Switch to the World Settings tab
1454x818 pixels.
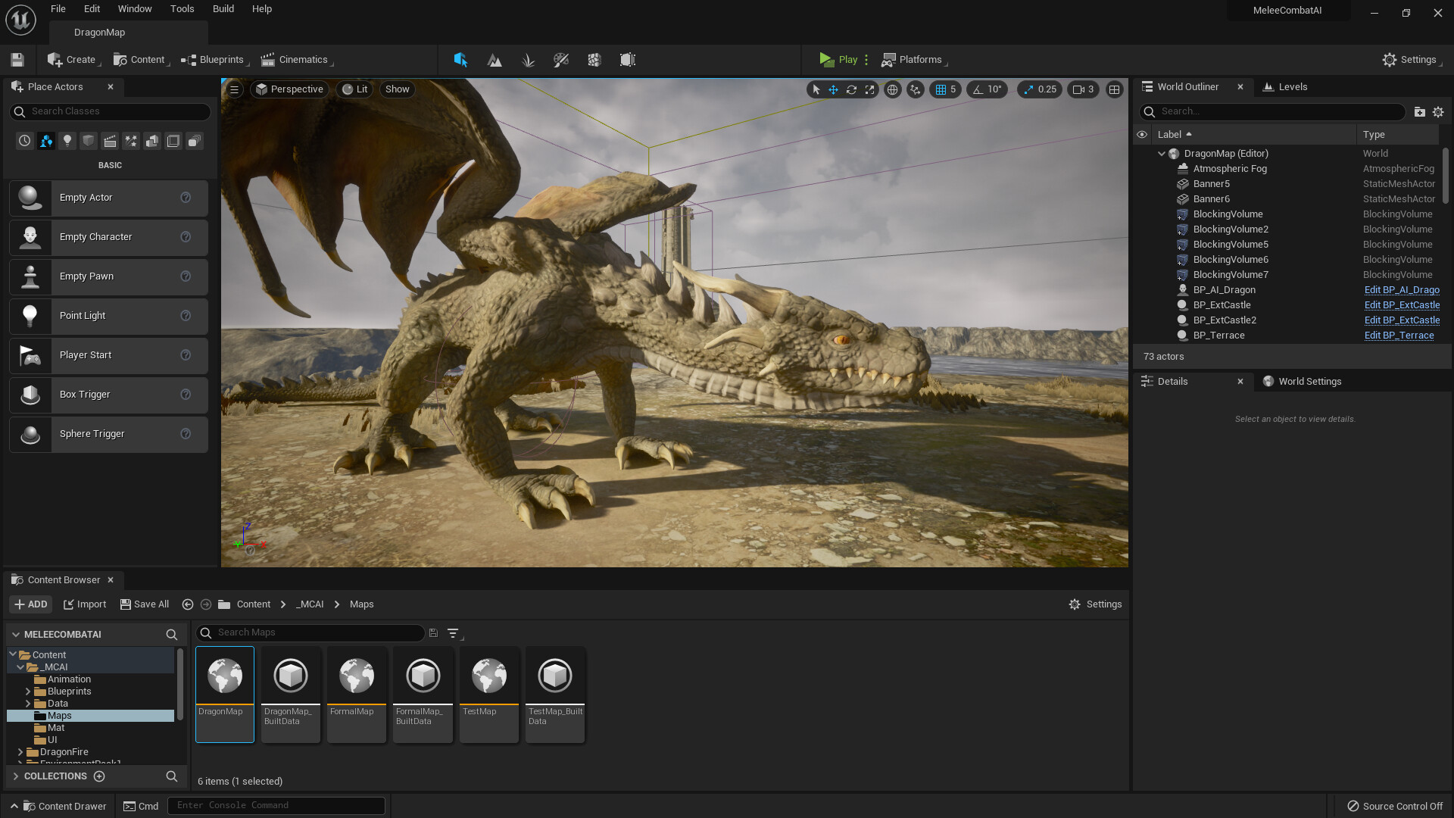pyautogui.click(x=1309, y=381)
